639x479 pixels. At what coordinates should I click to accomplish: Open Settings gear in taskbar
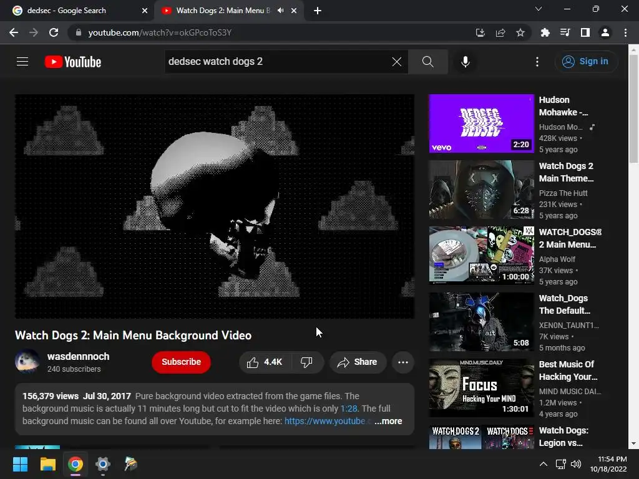pos(103,464)
